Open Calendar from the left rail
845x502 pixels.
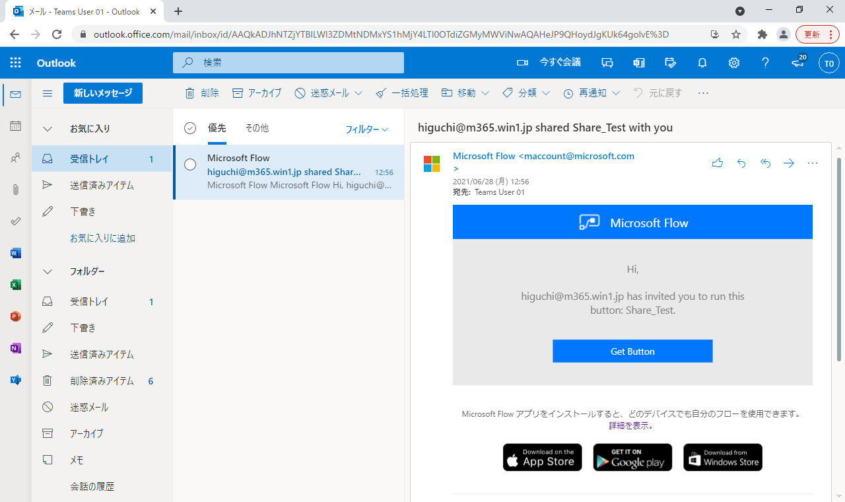pos(16,126)
